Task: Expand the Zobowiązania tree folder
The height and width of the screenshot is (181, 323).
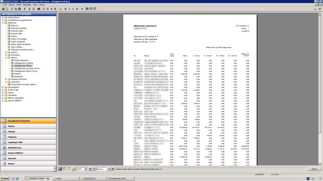Action: click(x=3, y=87)
